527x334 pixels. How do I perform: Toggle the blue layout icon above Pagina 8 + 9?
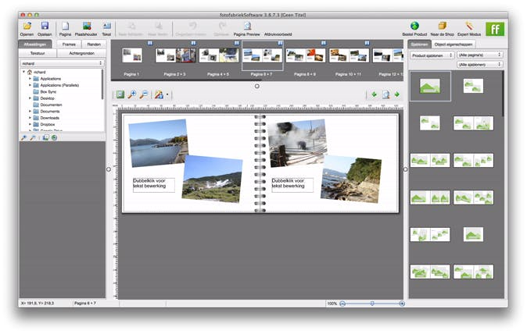point(324,43)
